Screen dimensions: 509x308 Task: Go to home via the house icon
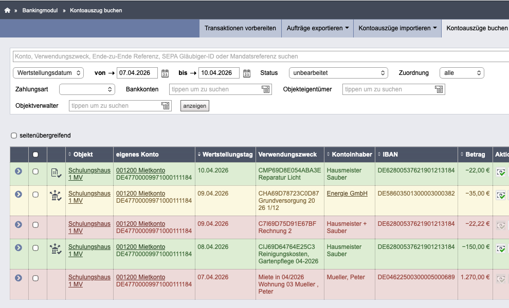7,10
